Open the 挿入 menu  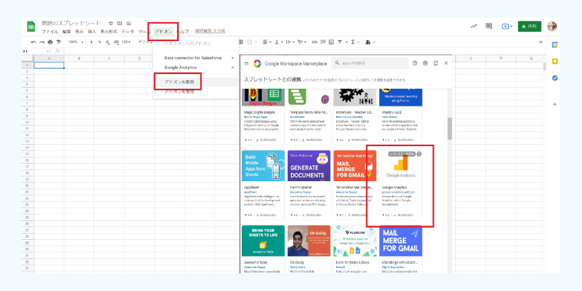click(92, 32)
